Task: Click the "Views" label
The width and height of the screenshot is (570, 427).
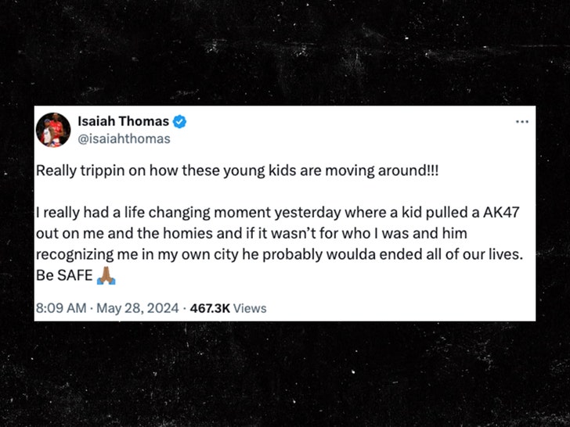Action: [250, 308]
